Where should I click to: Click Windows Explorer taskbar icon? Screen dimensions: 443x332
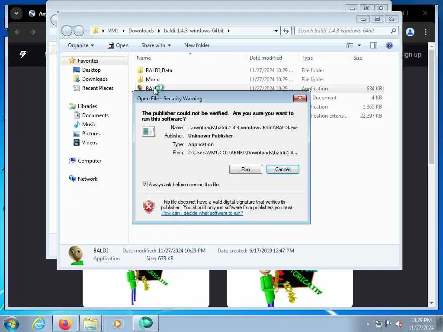tap(90, 323)
